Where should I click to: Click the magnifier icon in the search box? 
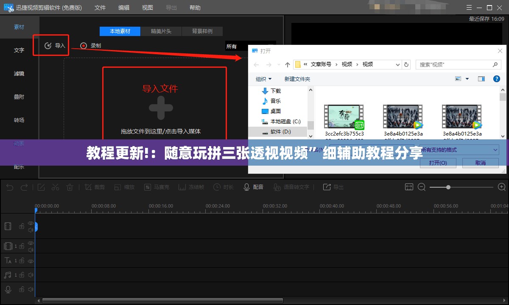tap(495, 64)
